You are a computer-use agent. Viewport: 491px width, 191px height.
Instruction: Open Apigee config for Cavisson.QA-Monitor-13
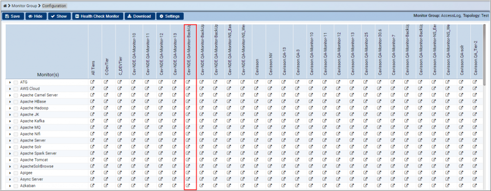click(x=351, y=172)
